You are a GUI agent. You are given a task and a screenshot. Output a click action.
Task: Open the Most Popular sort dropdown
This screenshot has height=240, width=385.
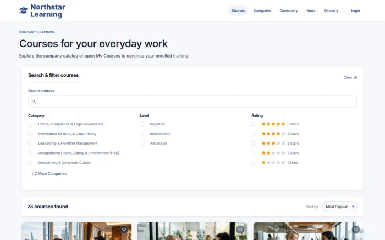[340, 207]
